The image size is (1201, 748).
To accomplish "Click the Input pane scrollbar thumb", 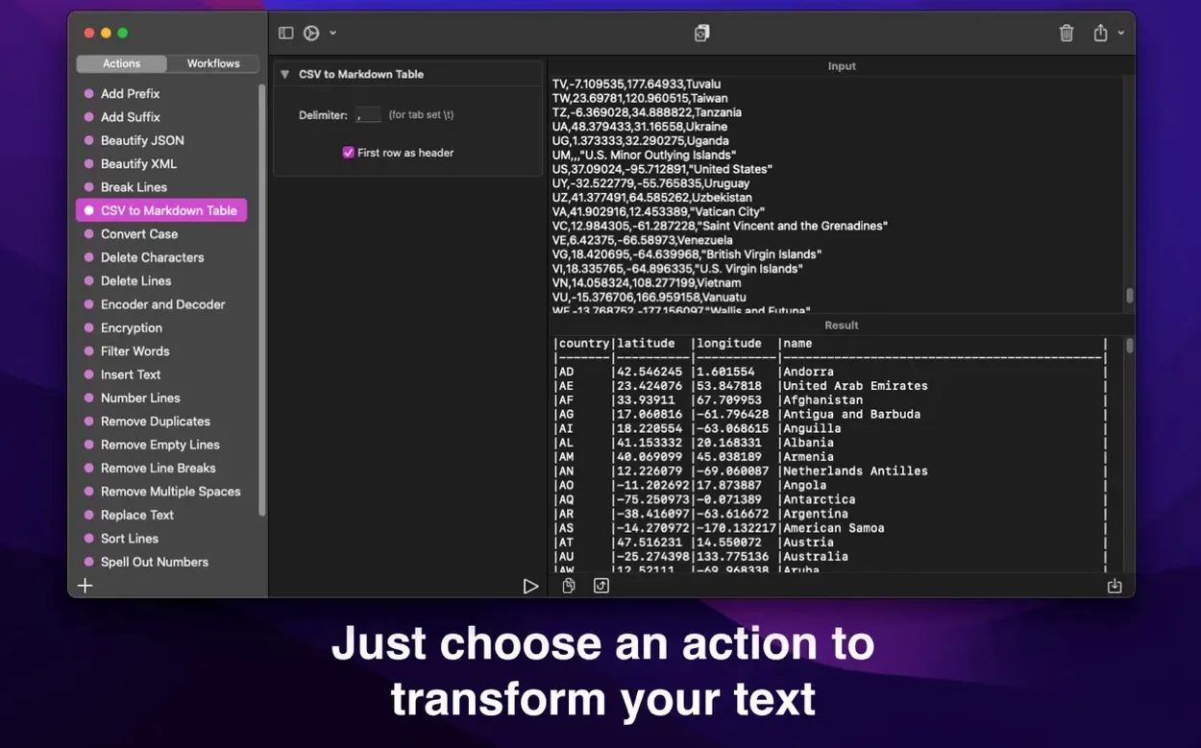I will pyautogui.click(x=1129, y=296).
